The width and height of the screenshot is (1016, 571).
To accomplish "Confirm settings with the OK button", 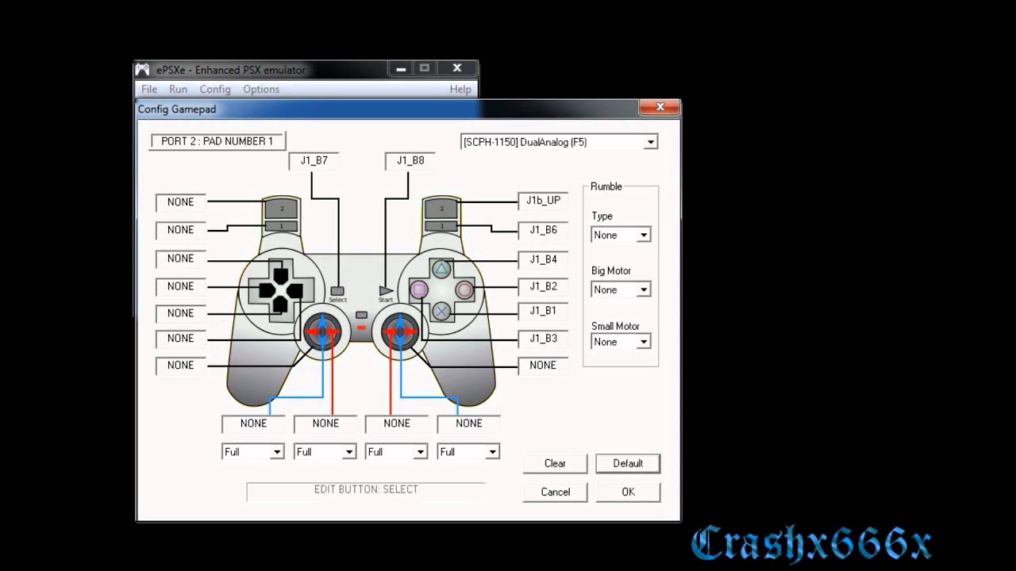I will [628, 492].
